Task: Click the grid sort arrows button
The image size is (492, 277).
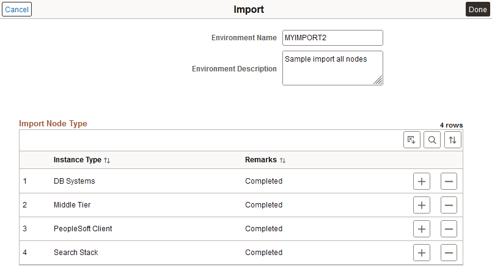Action: [452, 140]
